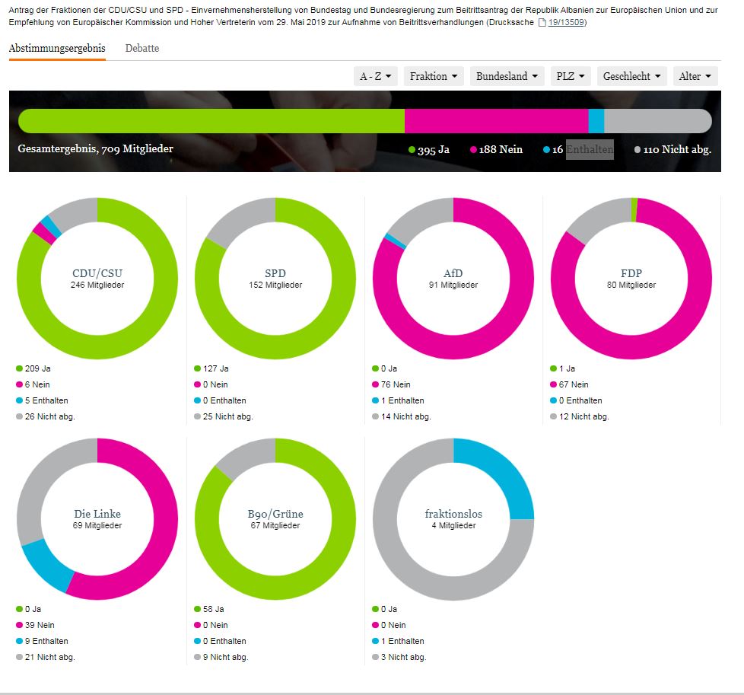
Task: Expand the Alter filter dropdown
Action: click(x=695, y=76)
